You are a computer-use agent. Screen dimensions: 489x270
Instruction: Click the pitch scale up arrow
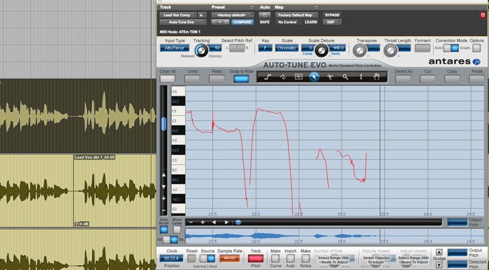[x=163, y=175]
